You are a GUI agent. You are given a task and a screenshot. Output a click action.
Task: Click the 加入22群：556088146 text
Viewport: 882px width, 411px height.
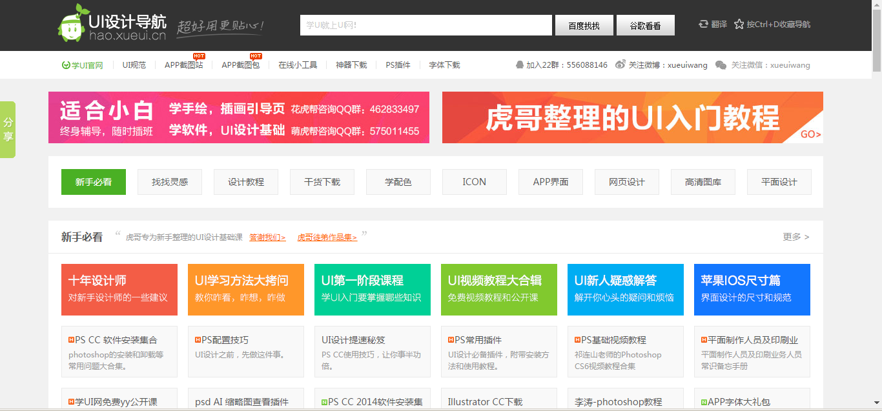pos(567,65)
